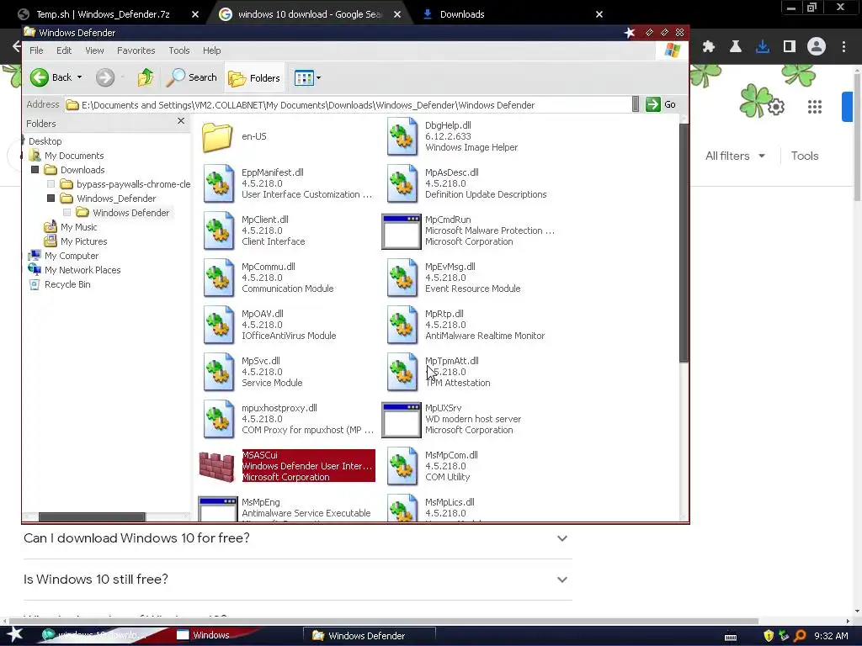Select the MpRtp.dll file icon
The height and width of the screenshot is (646, 862).
[402, 326]
